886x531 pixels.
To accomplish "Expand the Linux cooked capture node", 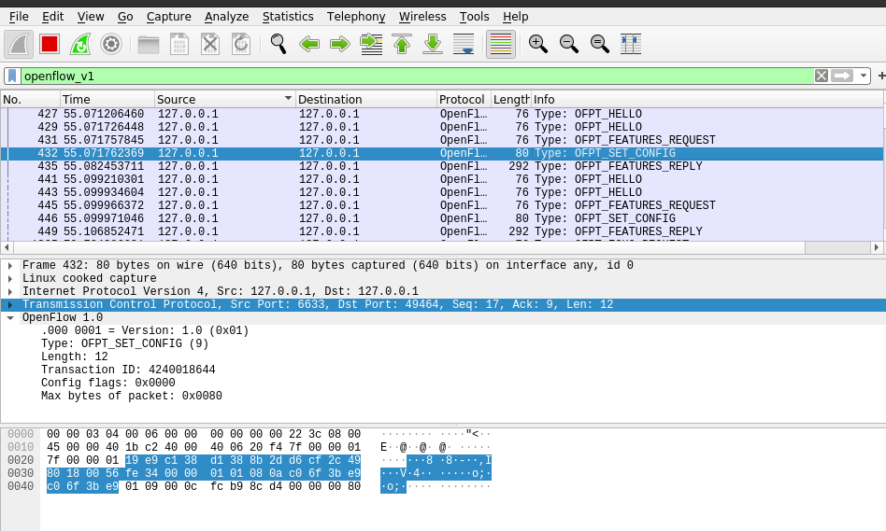I will tap(10, 278).
